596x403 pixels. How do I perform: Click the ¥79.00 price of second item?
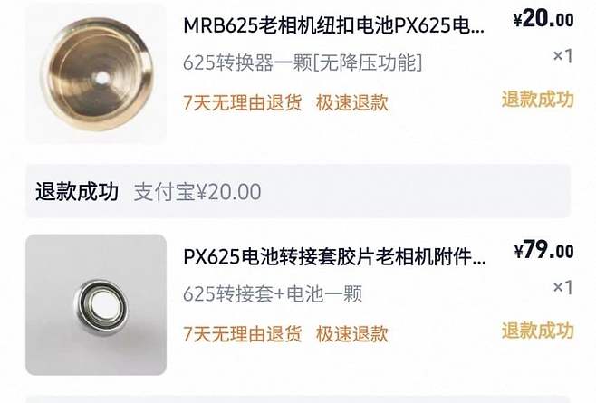point(544,250)
